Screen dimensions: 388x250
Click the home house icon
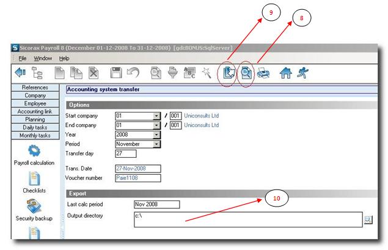[285, 73]
